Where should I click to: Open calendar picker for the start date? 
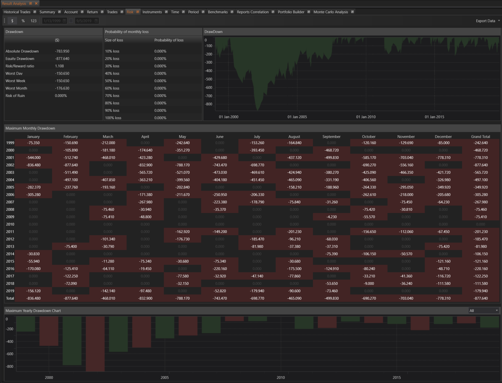[64, 21]
